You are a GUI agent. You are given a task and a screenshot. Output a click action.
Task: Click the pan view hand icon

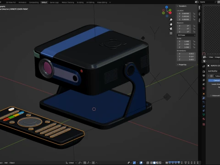171,24
